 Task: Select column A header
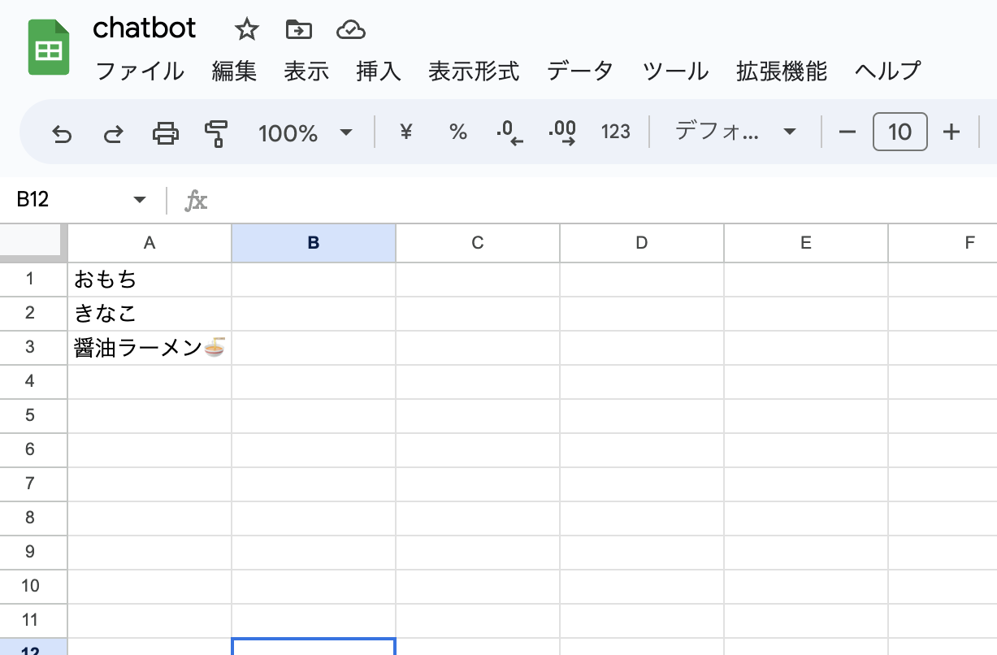point(150,243)
